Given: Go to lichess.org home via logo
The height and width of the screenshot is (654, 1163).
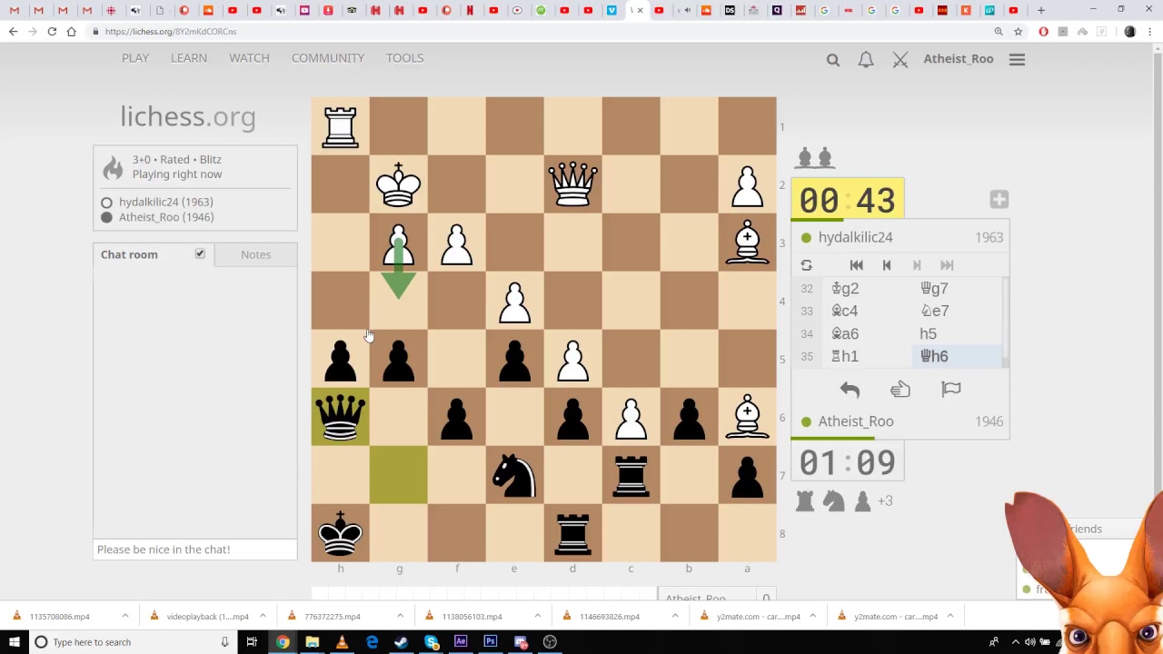Looking at the screenshot, I should coord(188,116).
